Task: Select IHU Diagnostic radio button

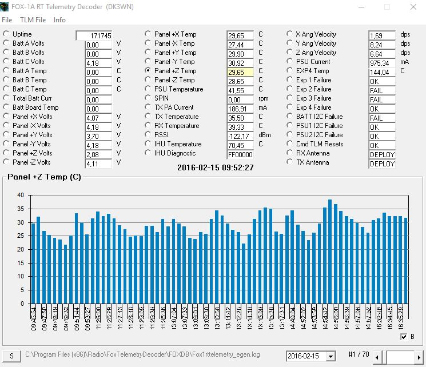Action: coord(148,153)
